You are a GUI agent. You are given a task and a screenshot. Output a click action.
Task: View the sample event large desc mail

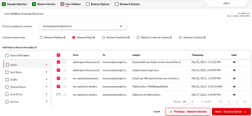(x=234, y=70)
